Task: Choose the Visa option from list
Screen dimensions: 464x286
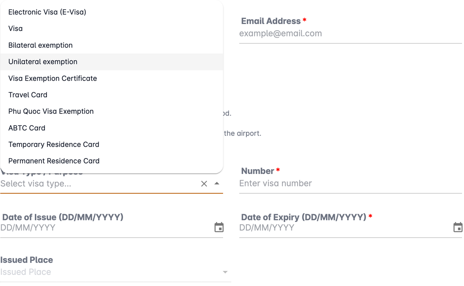Action: (112, 29)
